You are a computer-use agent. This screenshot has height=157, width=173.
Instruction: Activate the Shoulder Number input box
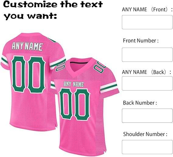147,147
